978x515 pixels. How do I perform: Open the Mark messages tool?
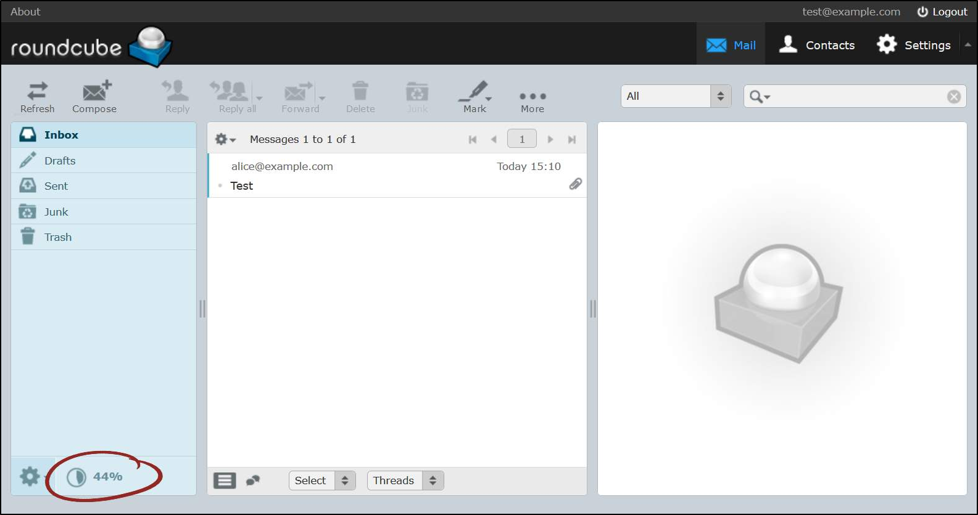click(474, 97)
